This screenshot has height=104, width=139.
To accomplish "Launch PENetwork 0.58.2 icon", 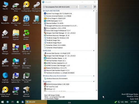I will (x=16, y=64).
